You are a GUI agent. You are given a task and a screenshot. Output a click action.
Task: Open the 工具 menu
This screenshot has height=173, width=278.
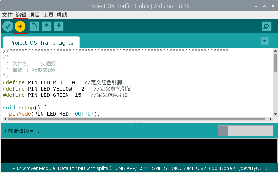pos(48,15)
